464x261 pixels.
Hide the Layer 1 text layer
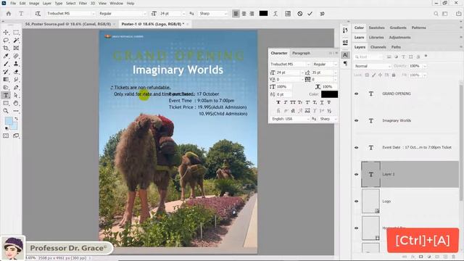click(356, 174)
